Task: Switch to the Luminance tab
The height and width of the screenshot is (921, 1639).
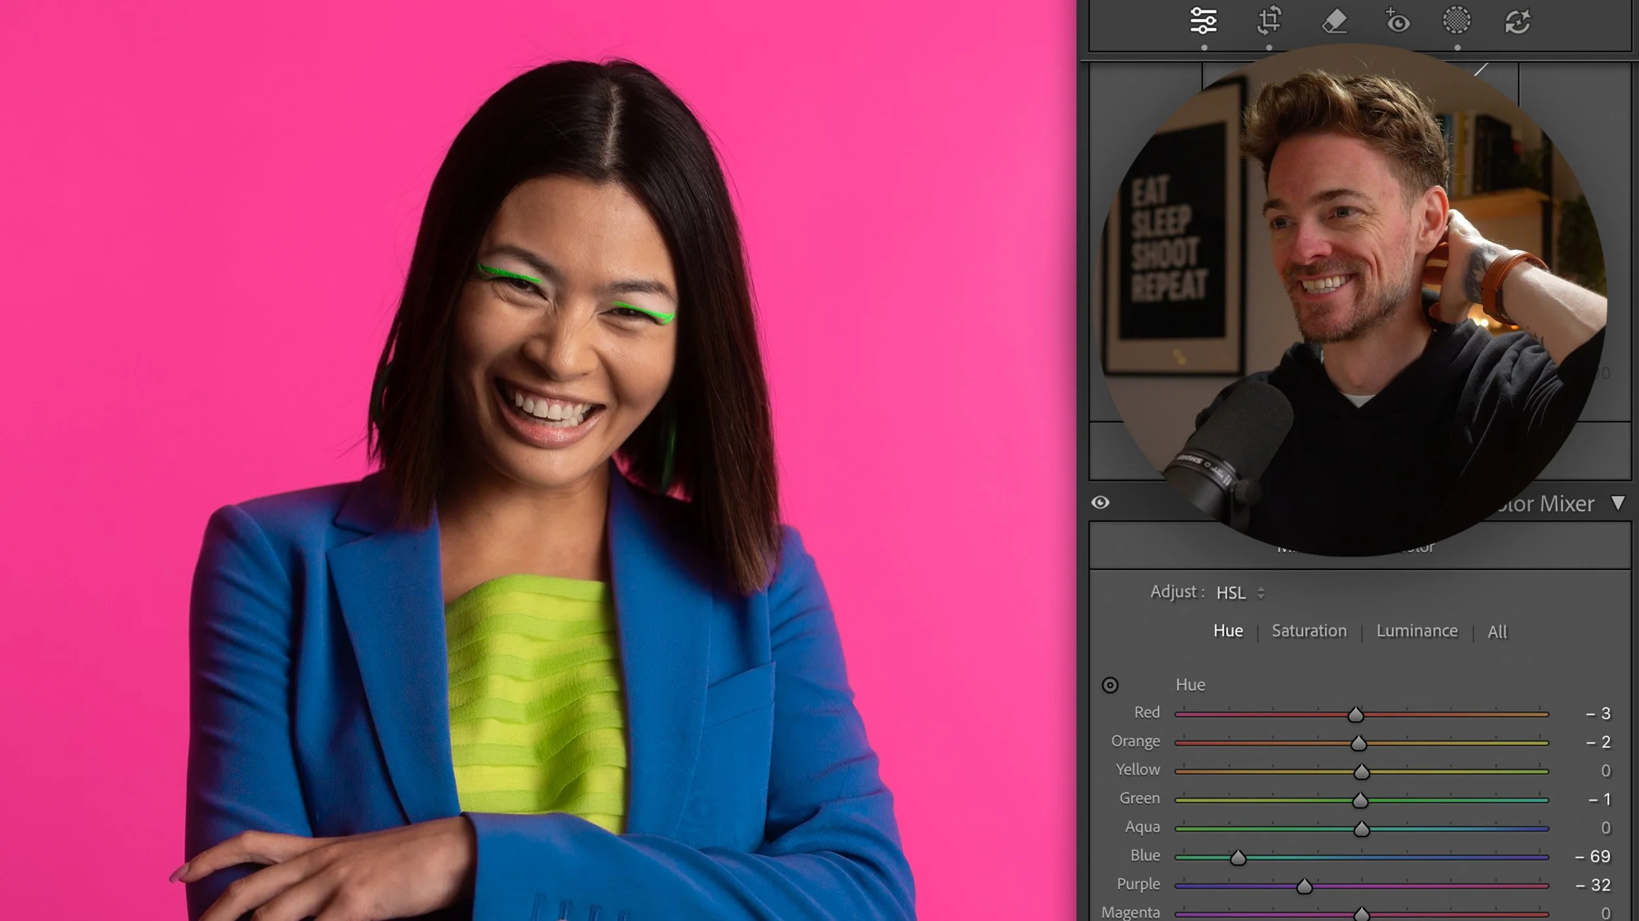Action: pyautogui.click(x=1416, y=631)
